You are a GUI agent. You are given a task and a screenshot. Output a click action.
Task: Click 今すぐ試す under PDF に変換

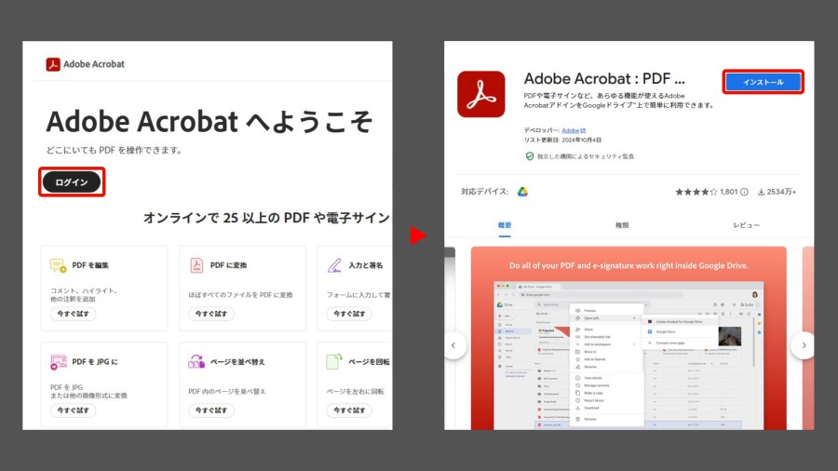(x=211, y=314)
